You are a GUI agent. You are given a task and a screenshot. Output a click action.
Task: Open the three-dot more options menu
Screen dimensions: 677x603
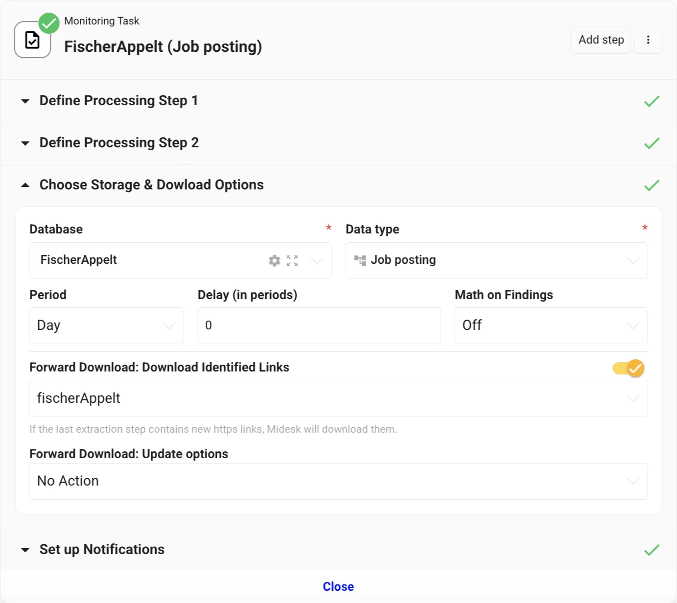[648, 40]
